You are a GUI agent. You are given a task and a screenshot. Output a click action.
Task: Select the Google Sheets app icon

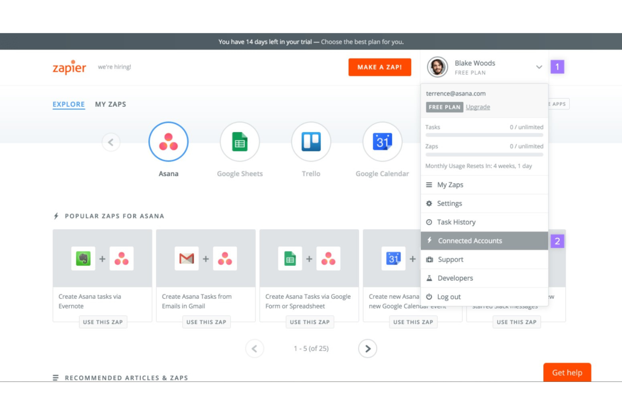[240, 142]
